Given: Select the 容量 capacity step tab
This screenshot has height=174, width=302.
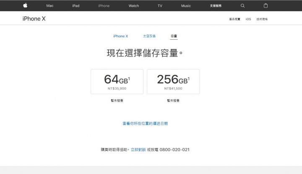Looking at the screenshot, I should pyautogui.click(x=174, y=36).
